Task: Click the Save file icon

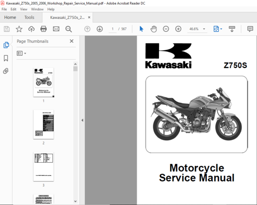Action: pyautogui.click(x=7, y=29)
